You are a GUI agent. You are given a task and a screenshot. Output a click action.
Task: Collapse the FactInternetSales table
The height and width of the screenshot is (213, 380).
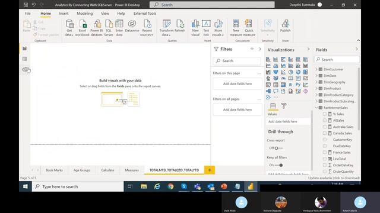(316, 108)
